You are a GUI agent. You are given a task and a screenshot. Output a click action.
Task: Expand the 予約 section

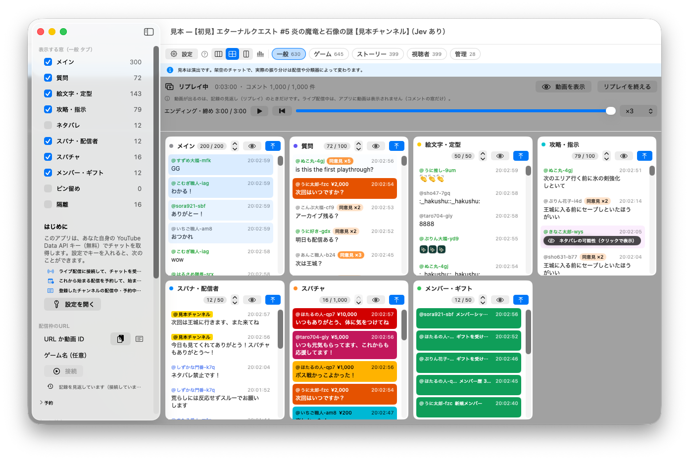pos(46,403)
